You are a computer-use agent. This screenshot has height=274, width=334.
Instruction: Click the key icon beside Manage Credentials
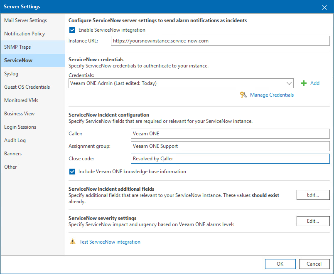(x=243, y=95)
